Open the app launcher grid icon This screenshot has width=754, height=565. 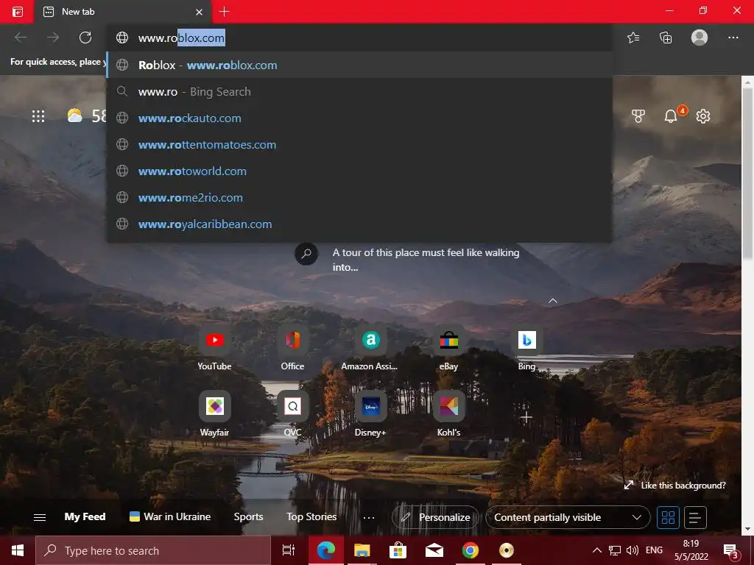(38, 116)
